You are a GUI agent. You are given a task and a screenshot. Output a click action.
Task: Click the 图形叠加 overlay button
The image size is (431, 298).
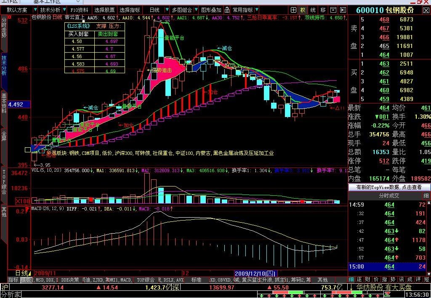pos(211,10)
